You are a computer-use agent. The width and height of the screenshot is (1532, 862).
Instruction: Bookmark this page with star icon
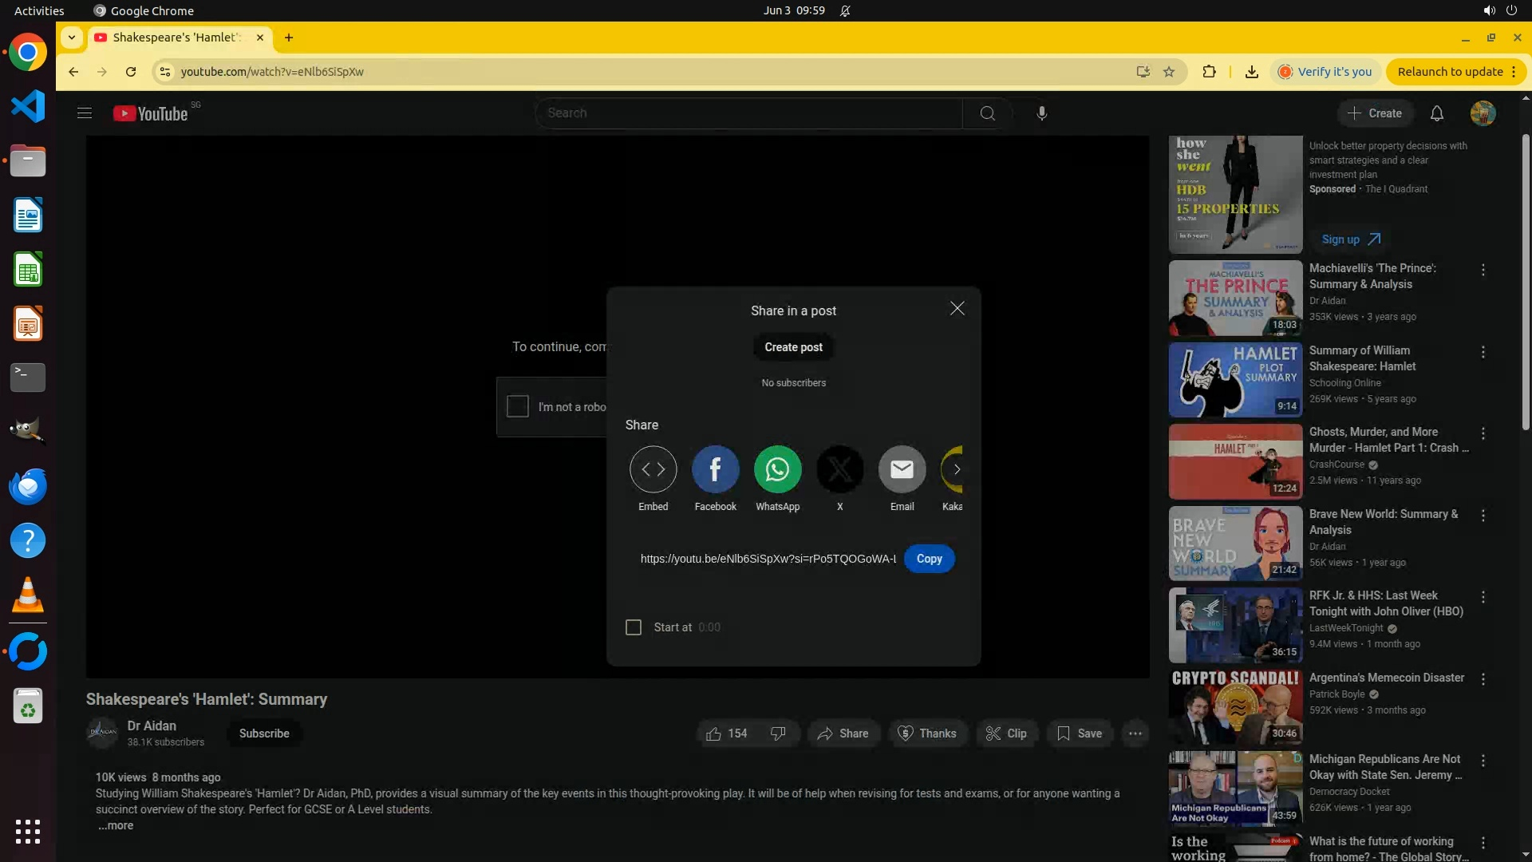pyautogui.click(x=1169, y=72)
